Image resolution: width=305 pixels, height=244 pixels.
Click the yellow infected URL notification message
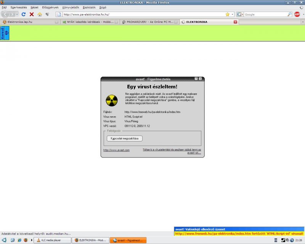coord(239,233)
